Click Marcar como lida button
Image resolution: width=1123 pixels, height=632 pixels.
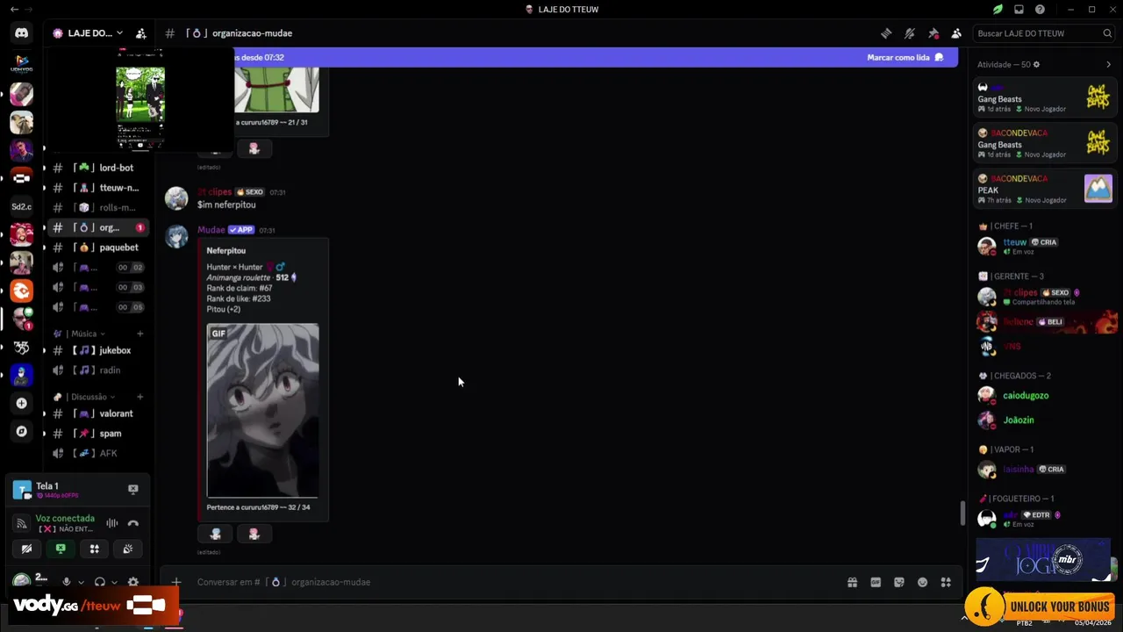pyautogui.click(x=905, y=57)
